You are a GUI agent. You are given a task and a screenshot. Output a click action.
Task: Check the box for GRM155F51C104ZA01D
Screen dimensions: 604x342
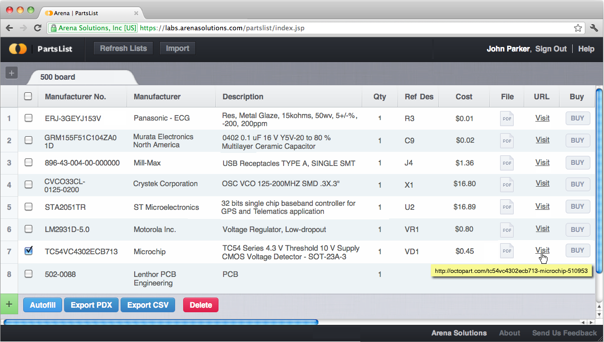28,140
